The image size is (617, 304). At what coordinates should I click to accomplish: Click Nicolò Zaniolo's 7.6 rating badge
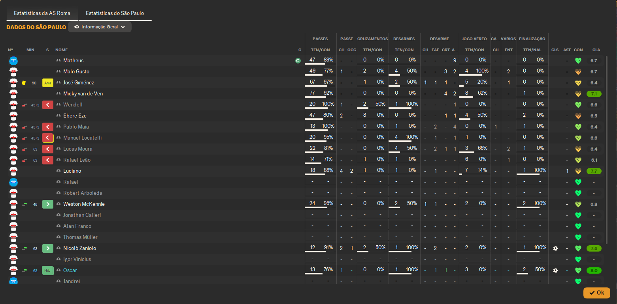tap(594, 248)
